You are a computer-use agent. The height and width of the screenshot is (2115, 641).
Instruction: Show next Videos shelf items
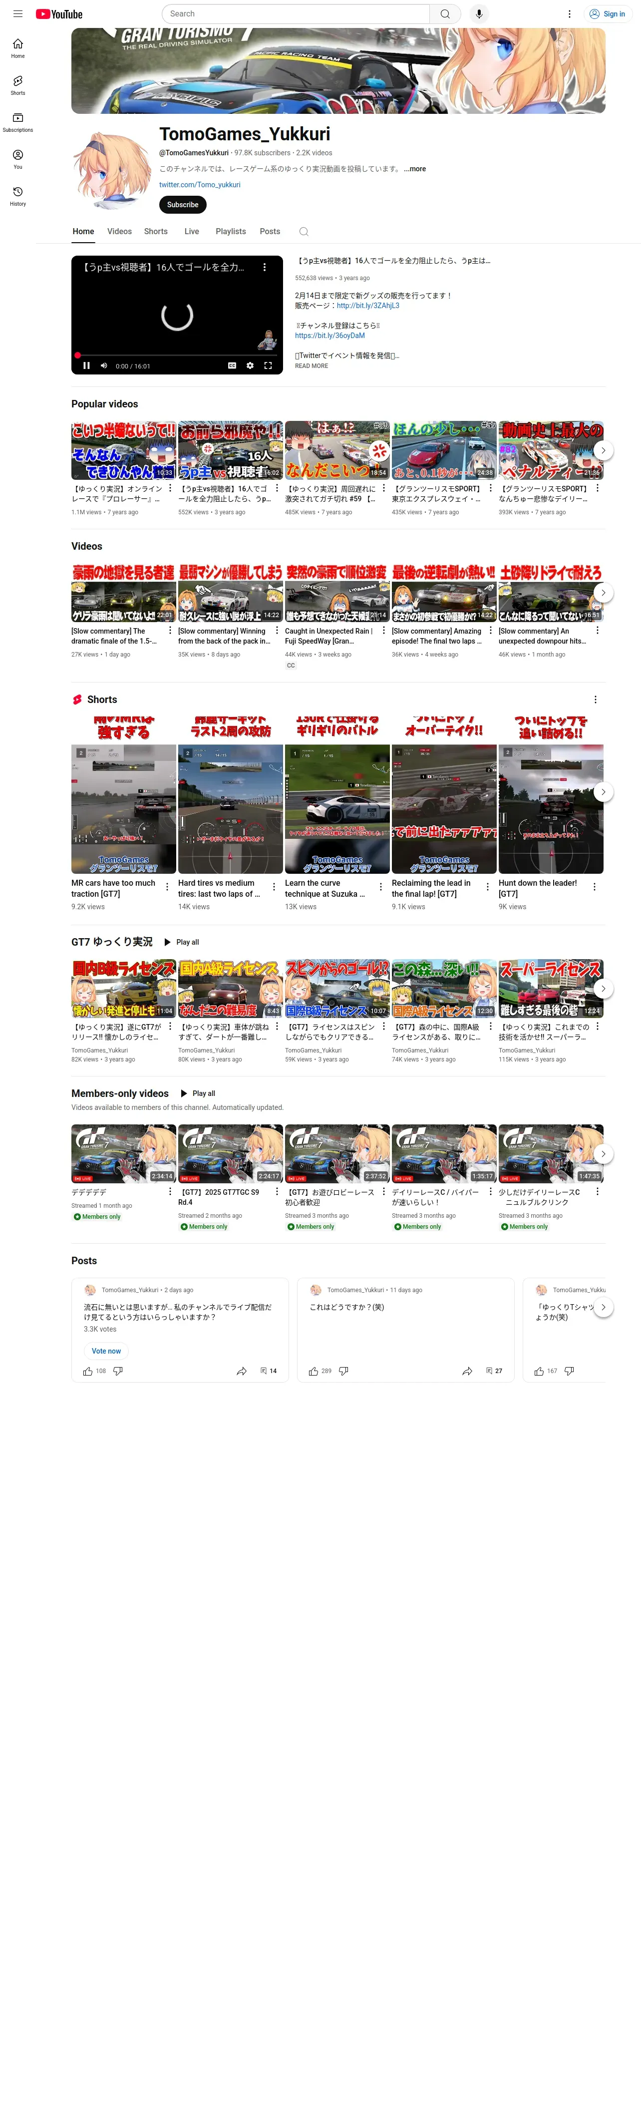(x=603, y=592)
